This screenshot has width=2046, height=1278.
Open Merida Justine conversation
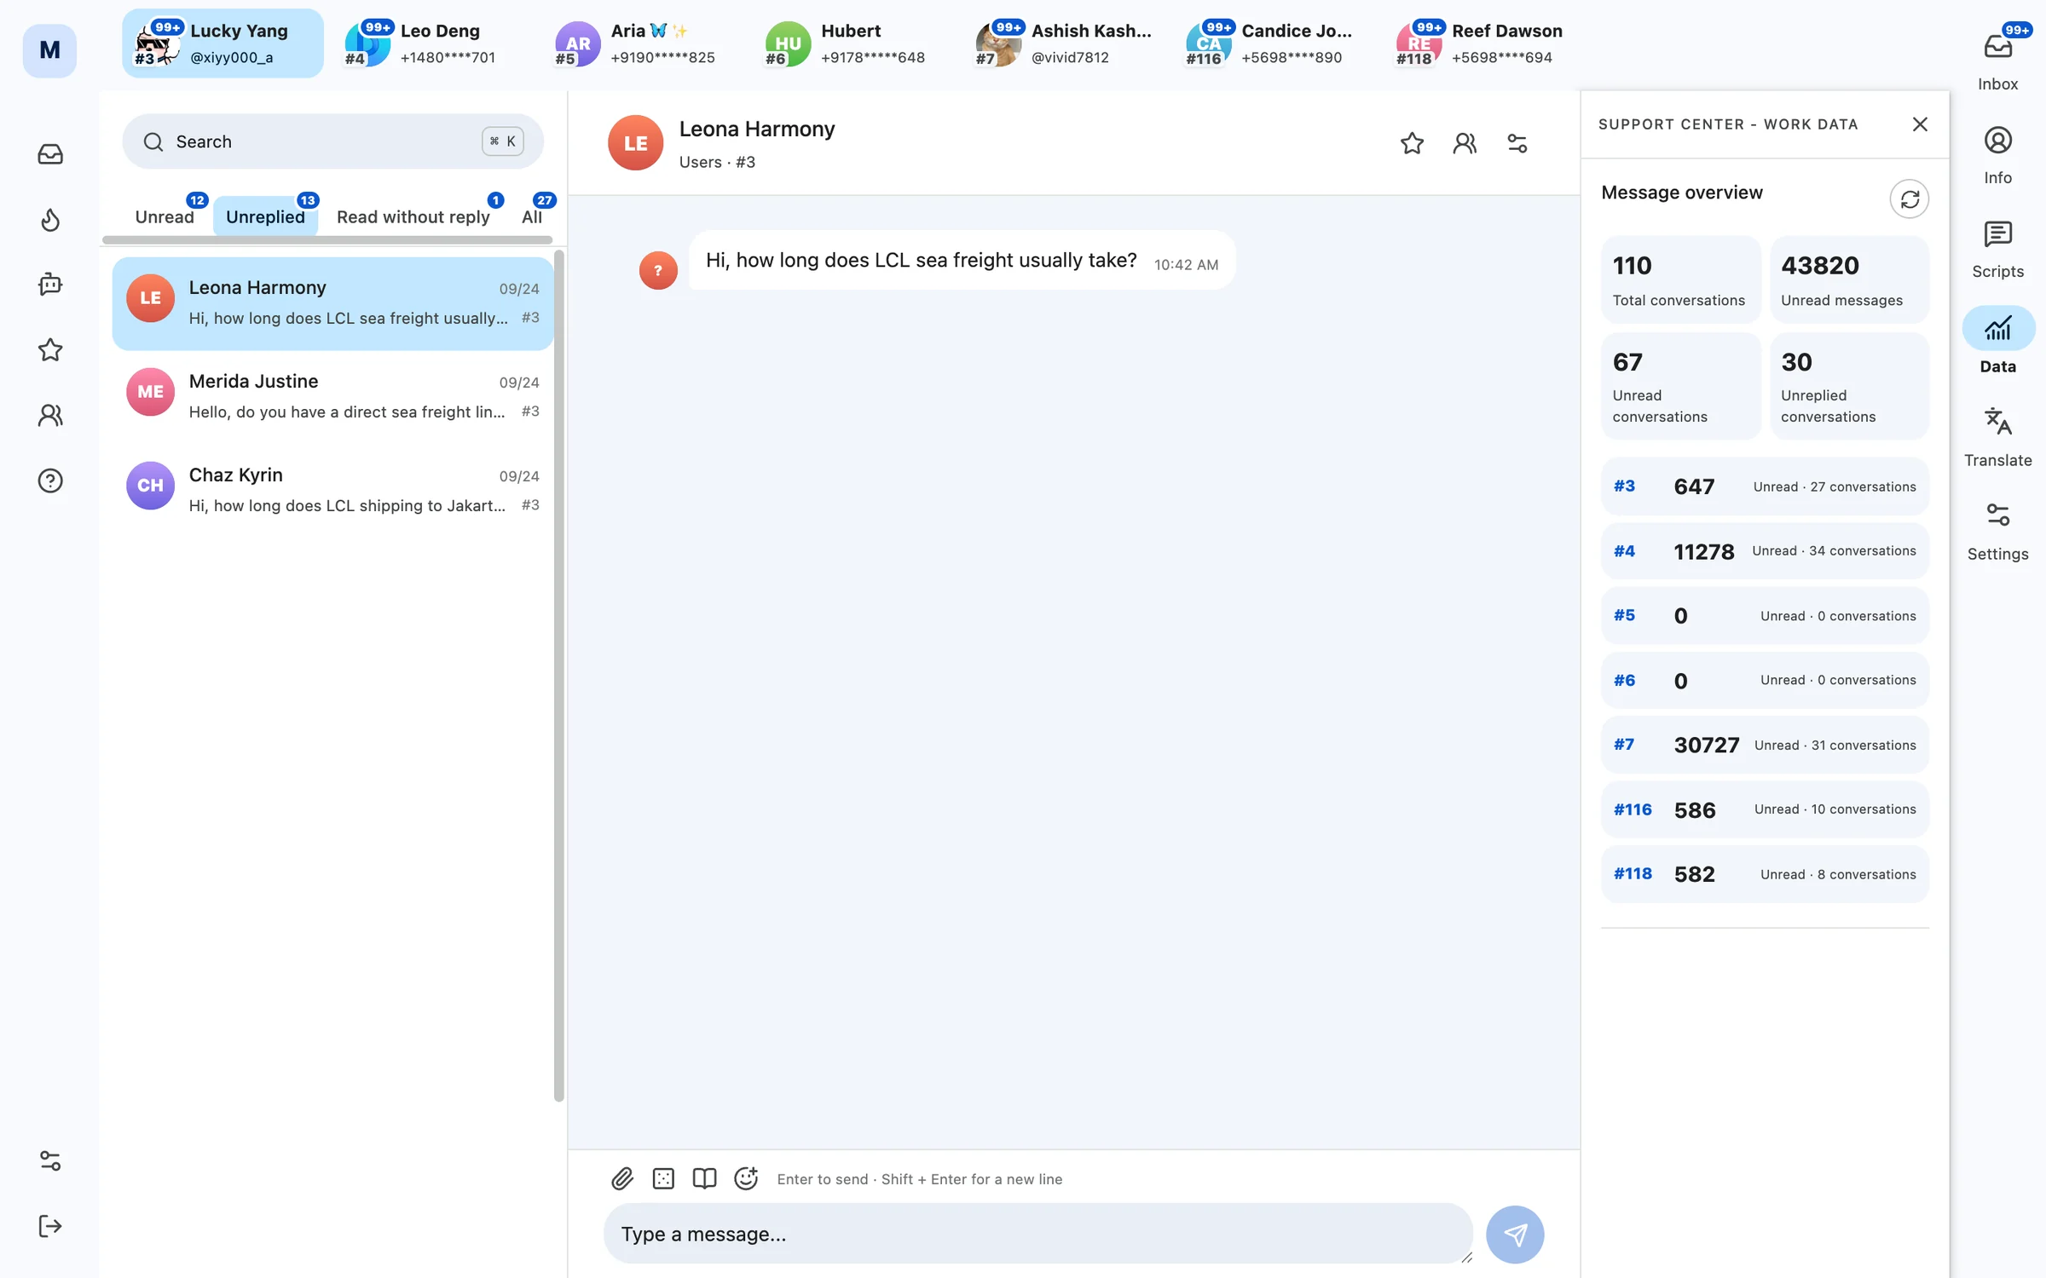(x=332, y=395)
